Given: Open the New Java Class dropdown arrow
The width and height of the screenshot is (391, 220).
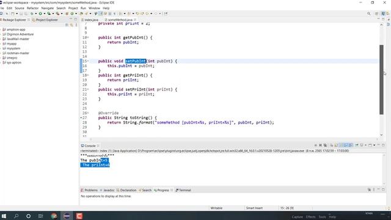Looking at the screenshot, I should click(x=76, y=13).
